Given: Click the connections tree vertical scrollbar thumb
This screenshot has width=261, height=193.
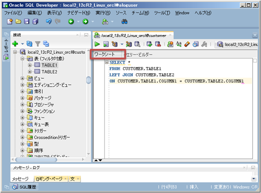Looking at the screenshot, I should pyautogui.click(x=89, y=80).
